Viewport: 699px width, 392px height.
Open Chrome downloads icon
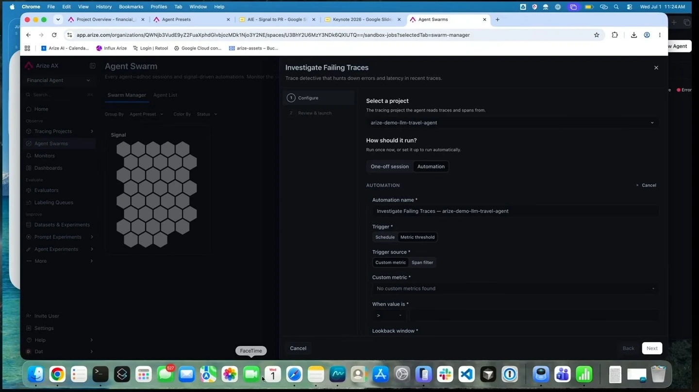(633, 35)
